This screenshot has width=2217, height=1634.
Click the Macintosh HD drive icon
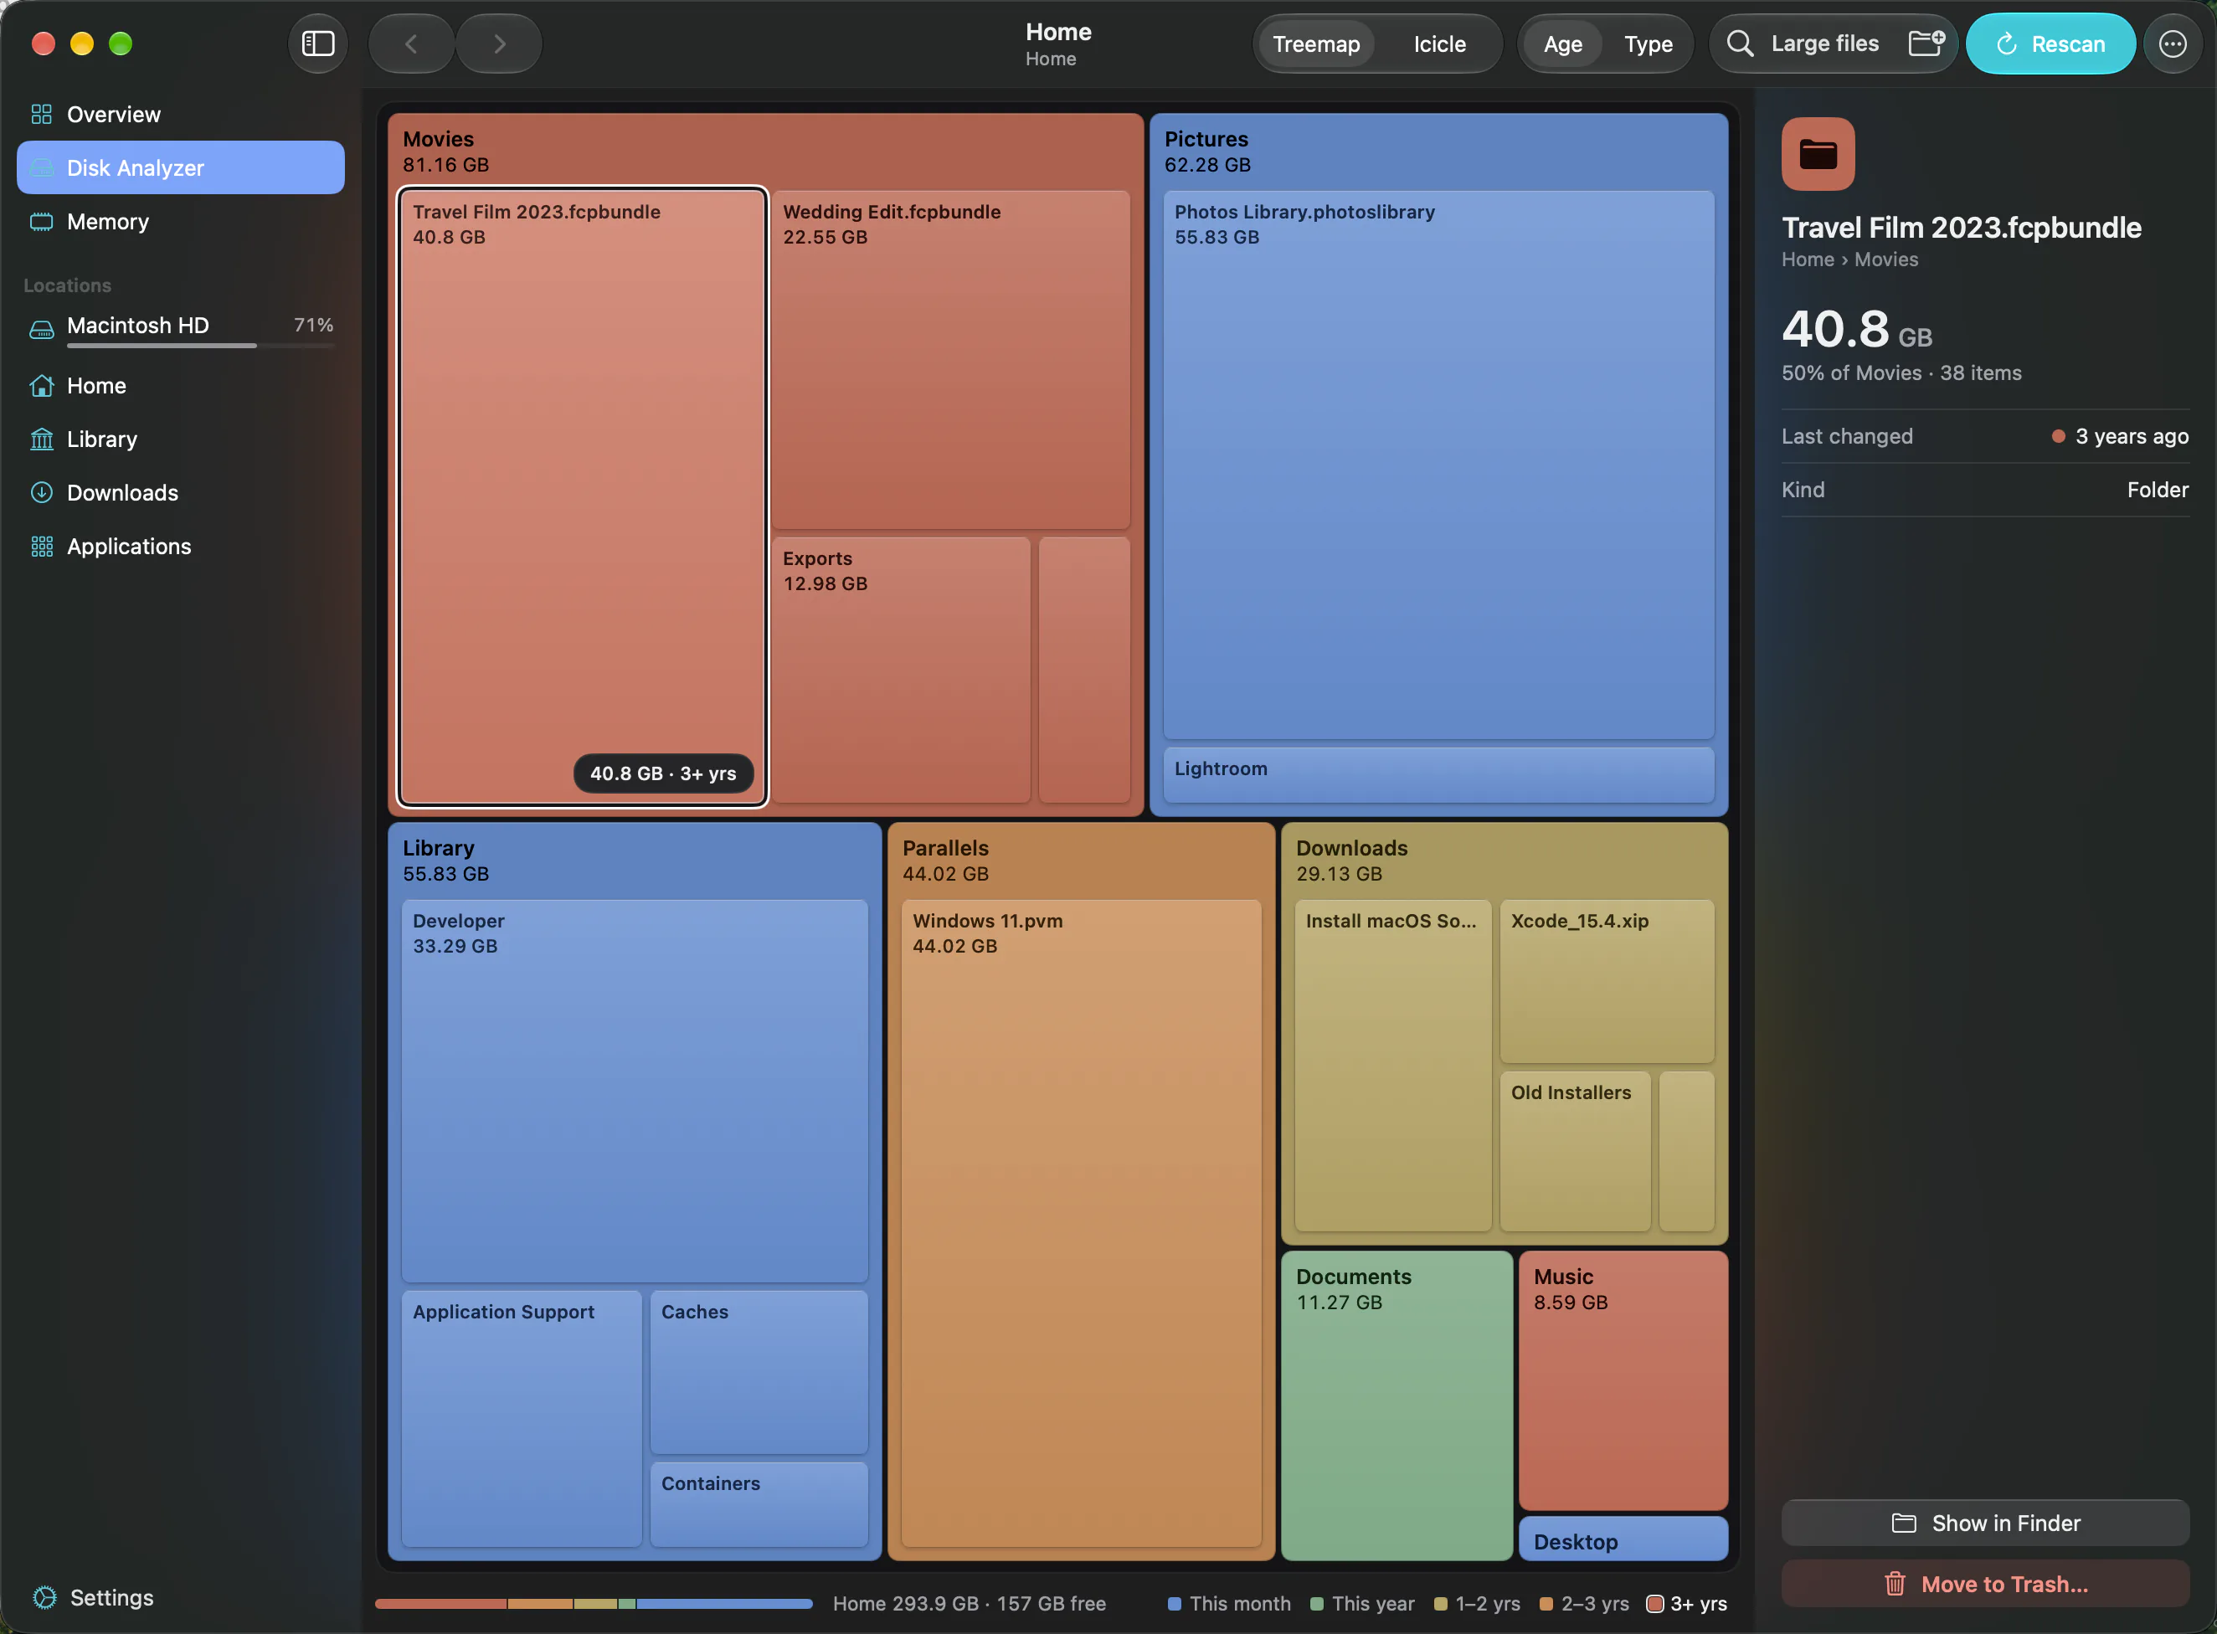click(42, 329)
